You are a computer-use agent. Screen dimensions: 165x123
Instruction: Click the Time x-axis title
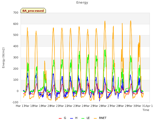coord(146,110)
